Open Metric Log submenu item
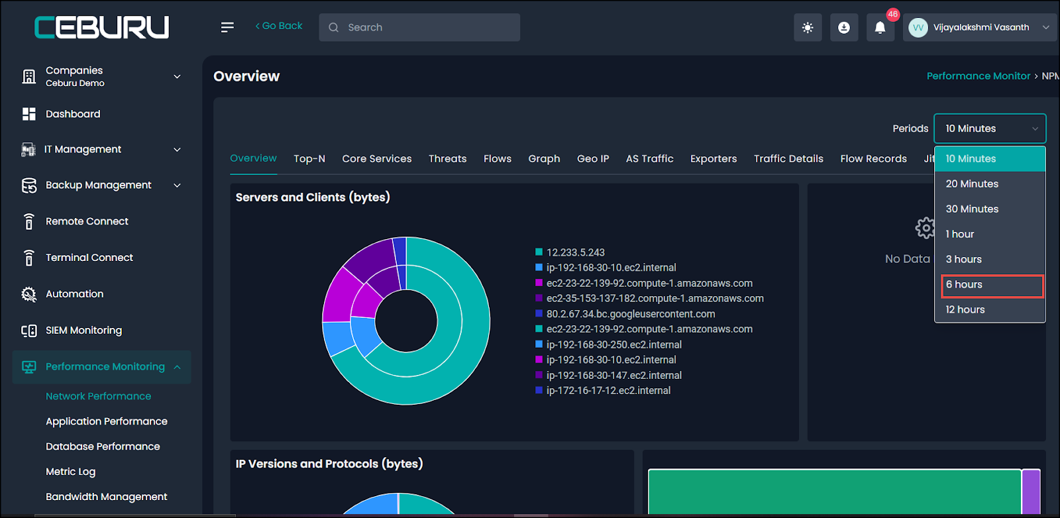Screen dimensions: 1060x518 point(70,472)
